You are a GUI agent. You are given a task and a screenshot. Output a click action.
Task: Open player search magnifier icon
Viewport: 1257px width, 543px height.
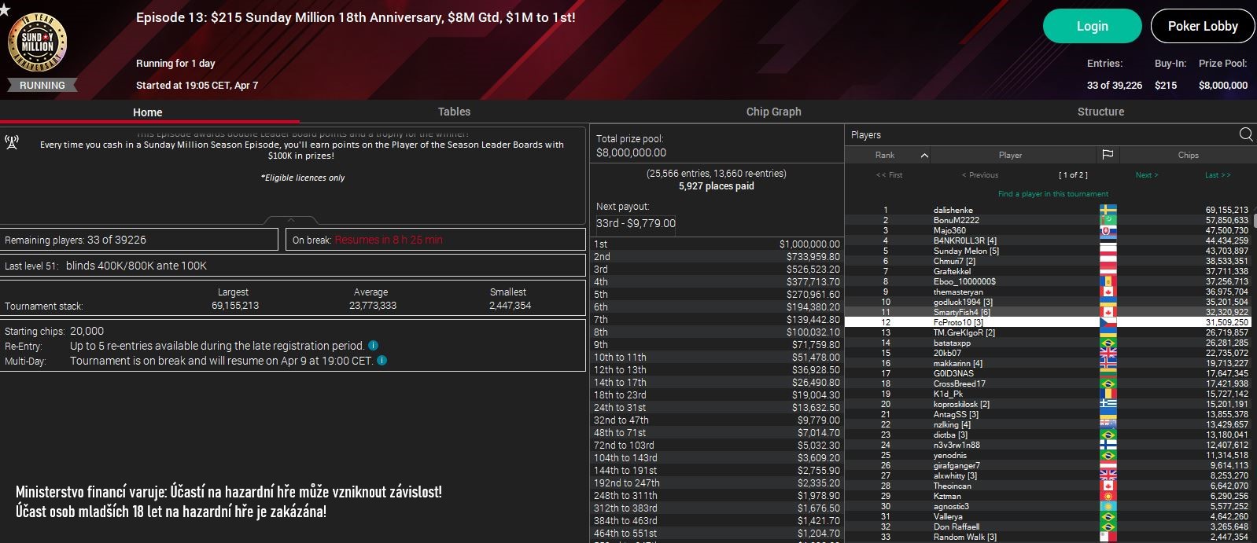1246,134
